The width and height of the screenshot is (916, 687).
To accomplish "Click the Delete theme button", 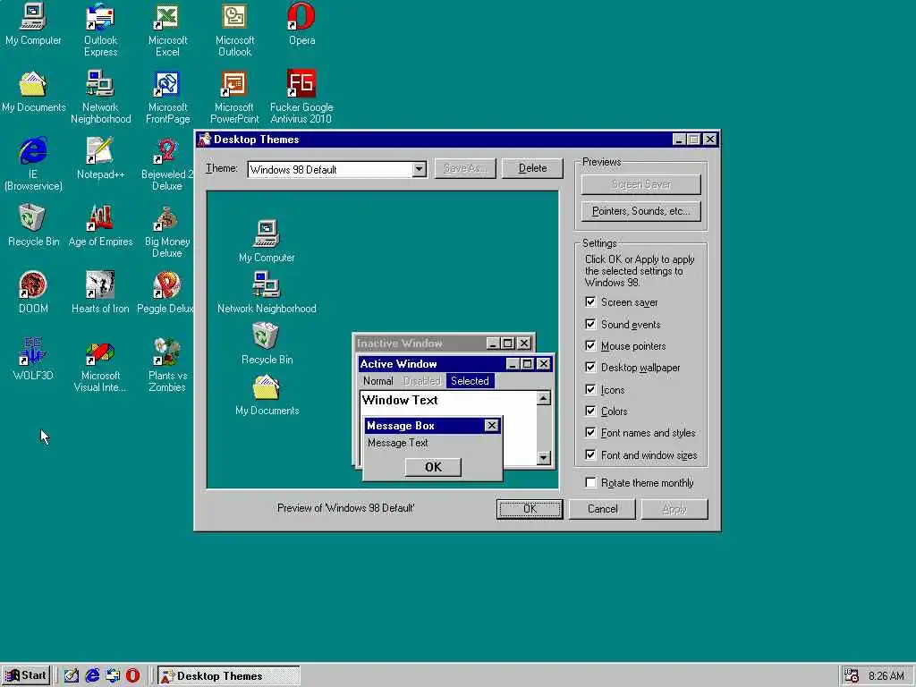I will (x=532, y=168).
